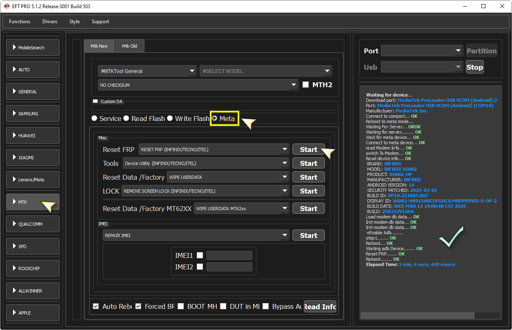Screen dimensions: 512x330
Task: Click Start for Reset Data /Factory MT62XX
Action: (309, 209)
